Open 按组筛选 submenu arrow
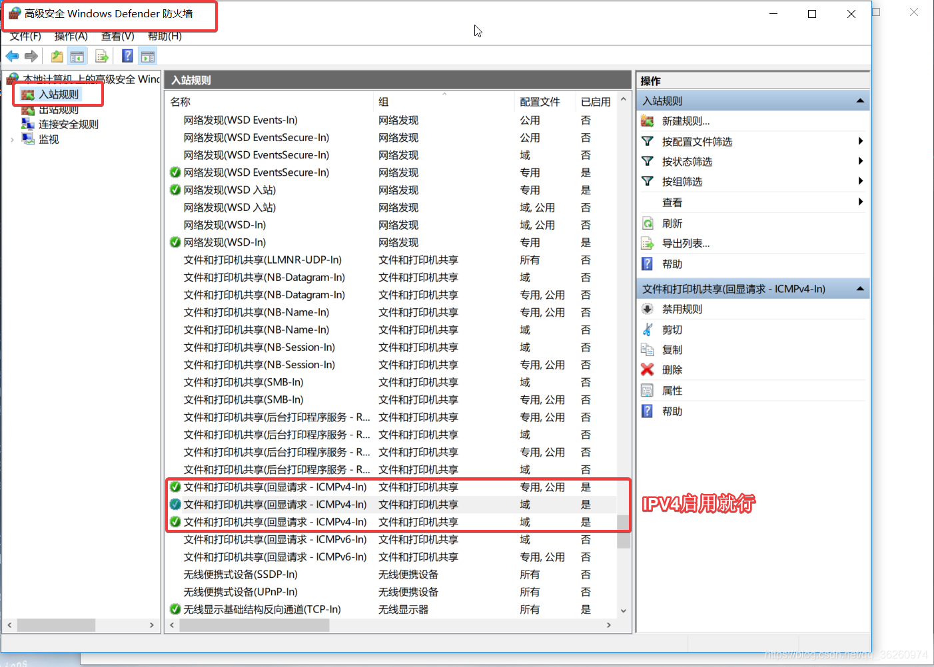 [861, 181]
